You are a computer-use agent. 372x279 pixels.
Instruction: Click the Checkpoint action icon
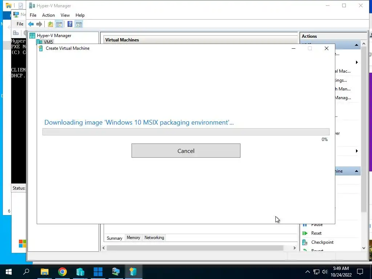pyautogui.click(x=305, y=242)
